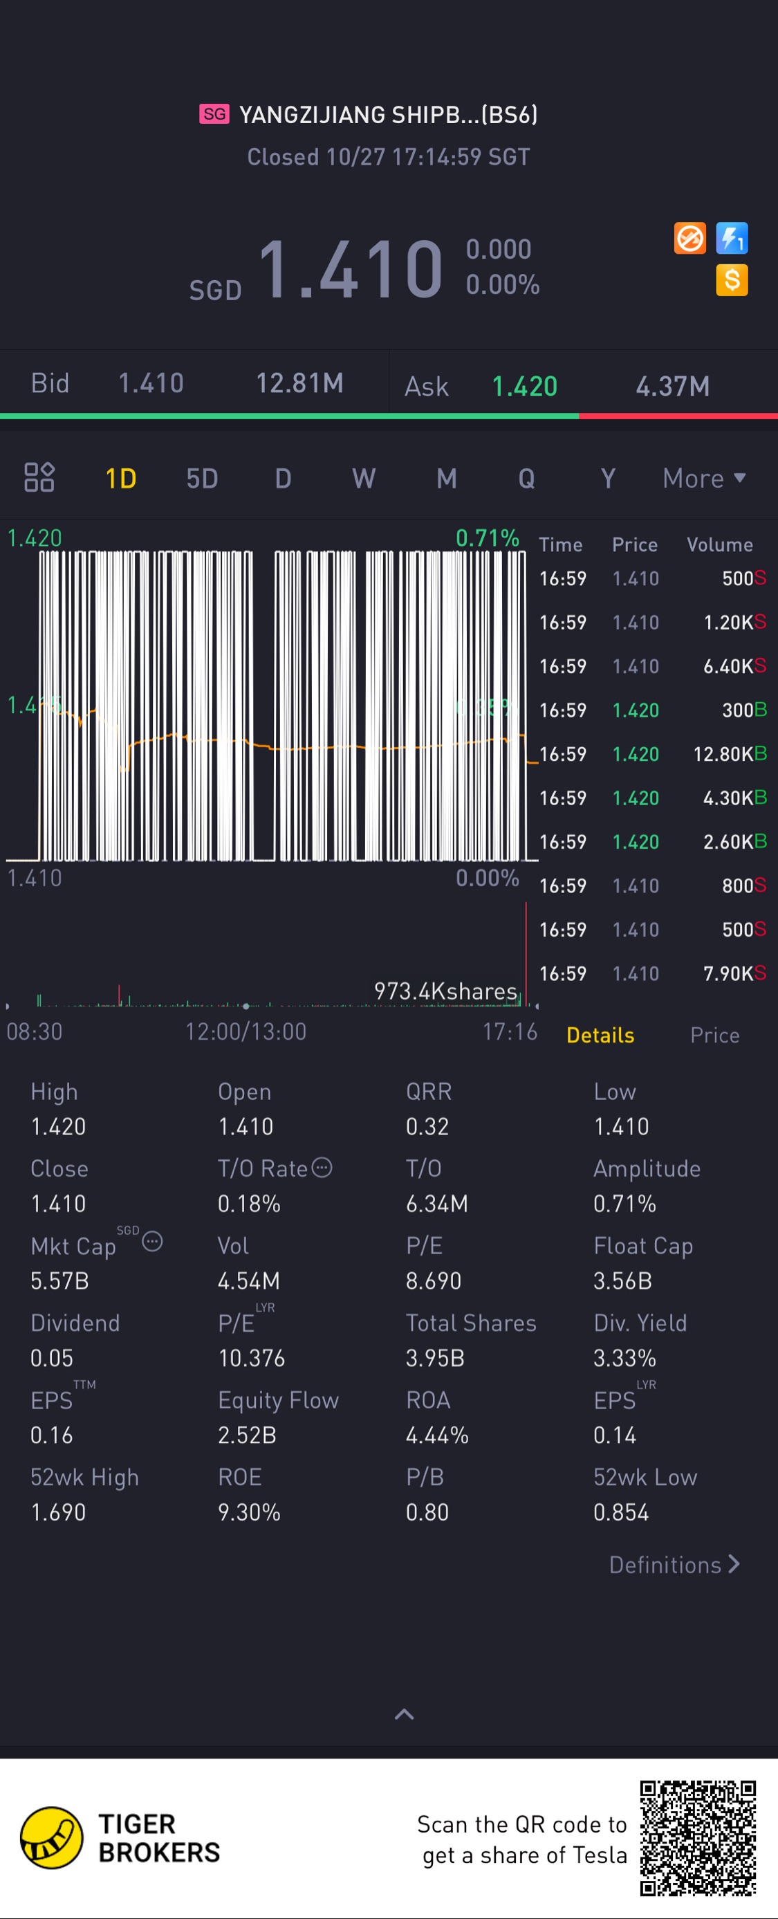Collapse the details panel with up chevron
This screenshot has height=1919, width=778.
(x=403, y=1714)
